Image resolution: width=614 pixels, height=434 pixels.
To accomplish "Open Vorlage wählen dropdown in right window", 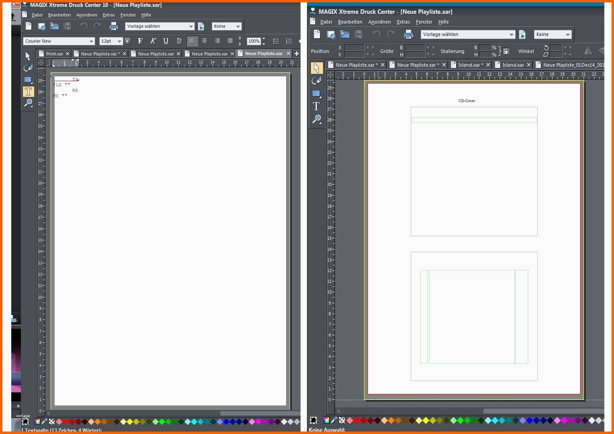I will (468, 35).
